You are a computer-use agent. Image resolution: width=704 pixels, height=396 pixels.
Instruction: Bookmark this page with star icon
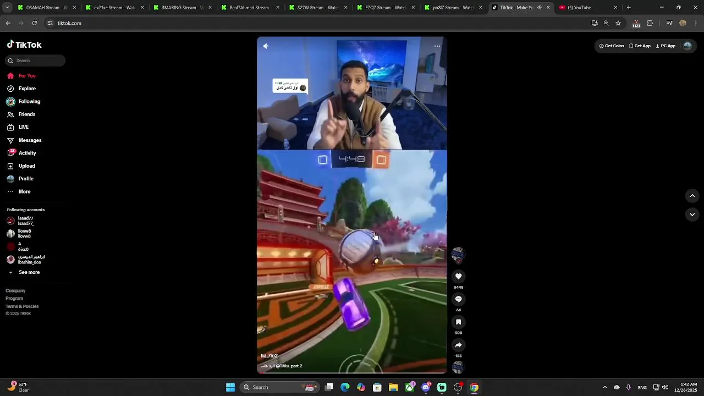pos(618,23)
